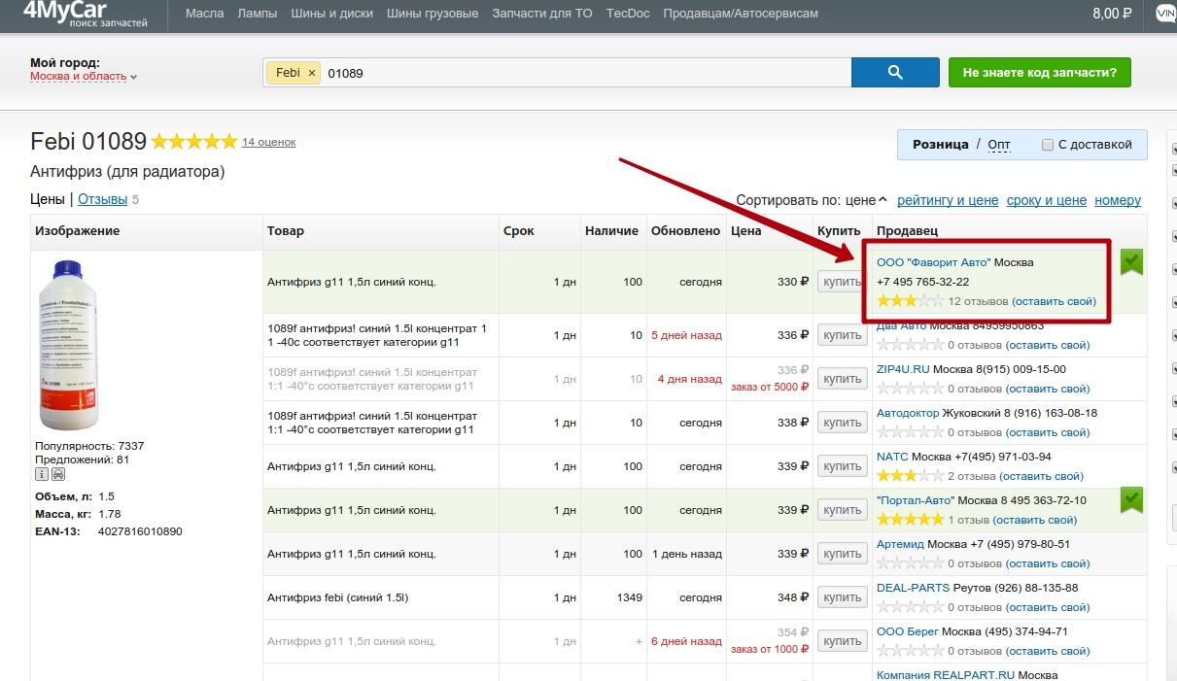Click the star rating of DEAL-PARTS

(x=910, y=607)
